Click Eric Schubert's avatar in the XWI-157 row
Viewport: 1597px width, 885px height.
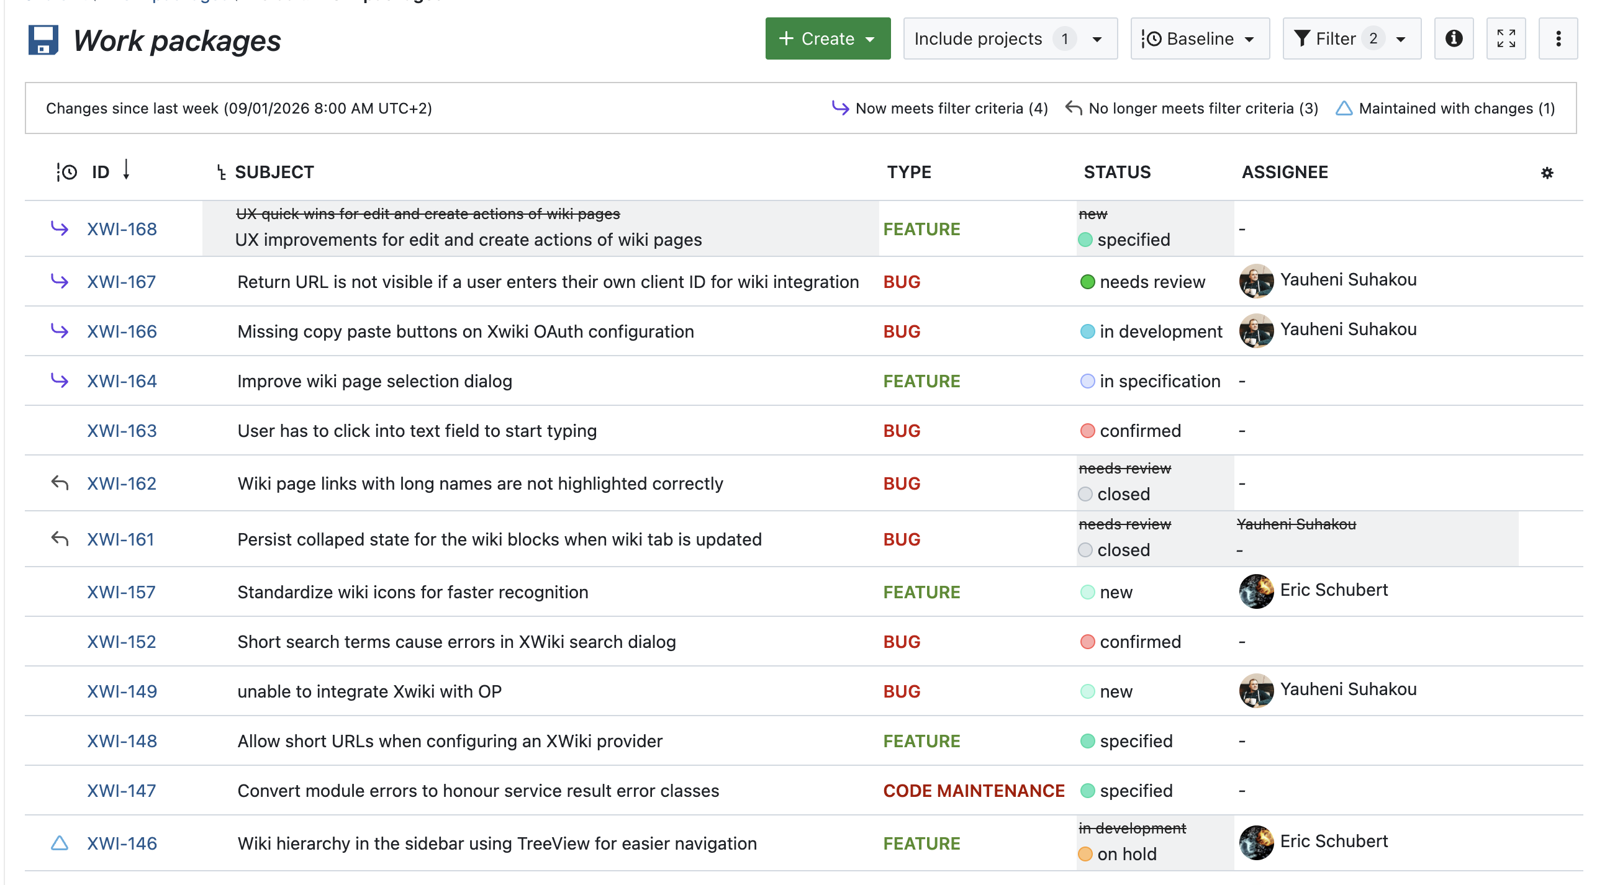[x=1256, y=591]
